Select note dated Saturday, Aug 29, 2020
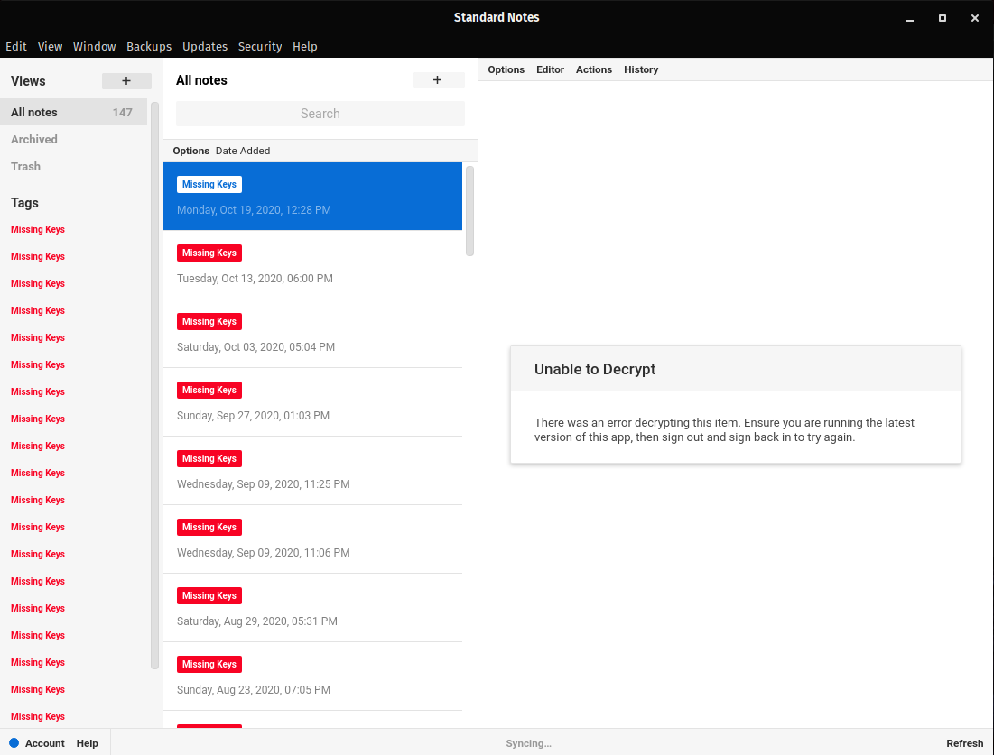The image size is (994, 755). tap(312, 607)
